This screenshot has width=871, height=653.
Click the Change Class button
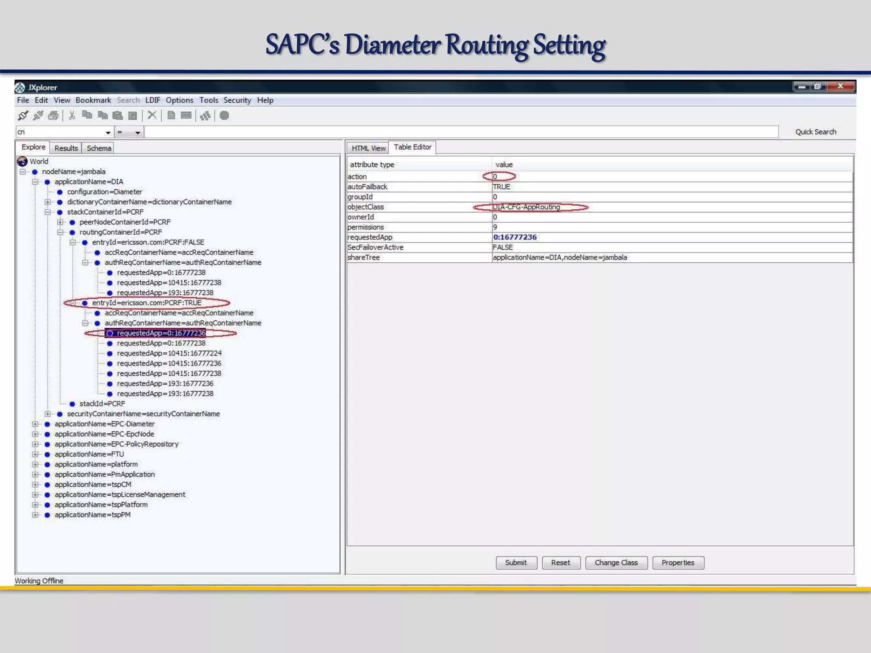click(x=616, y=563)
